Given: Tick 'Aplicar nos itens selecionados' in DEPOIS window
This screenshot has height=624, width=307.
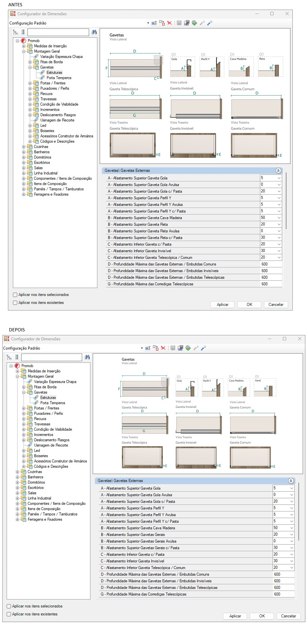Looking at the screenshot, I should 9,606.
